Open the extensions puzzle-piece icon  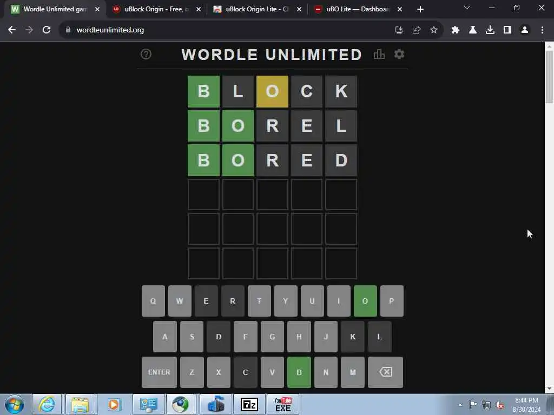coord(456,30)
